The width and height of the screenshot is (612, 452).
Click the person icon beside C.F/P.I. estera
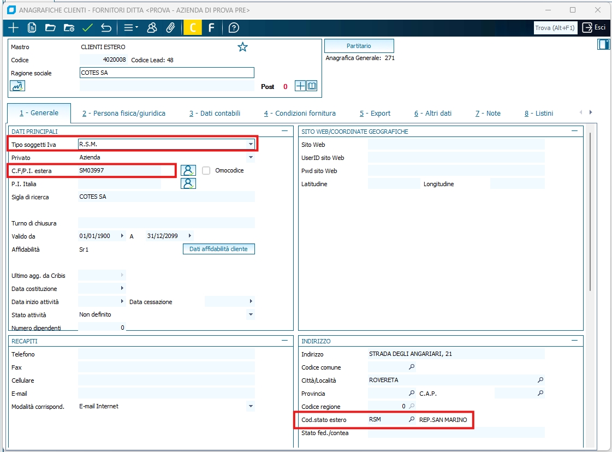pos(188,170)
